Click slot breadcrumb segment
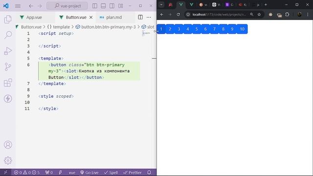This screenshot has width=313, height=176. coord(151,27)
